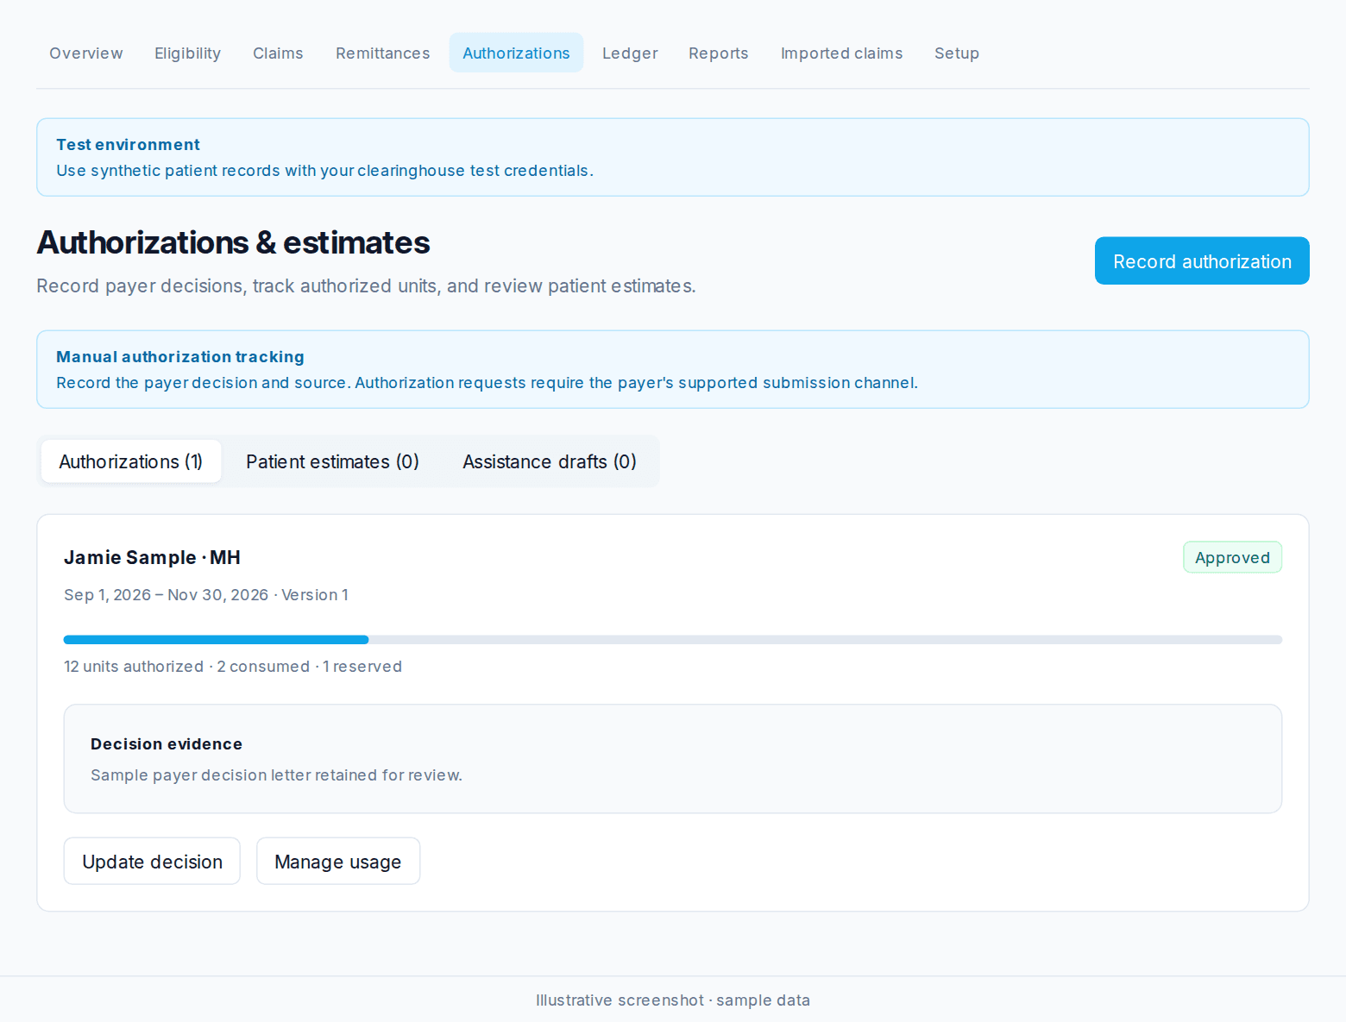Click the Manual authorization tracking banner title
This screenshot has width=1346, height=1022.
point(180,357)
